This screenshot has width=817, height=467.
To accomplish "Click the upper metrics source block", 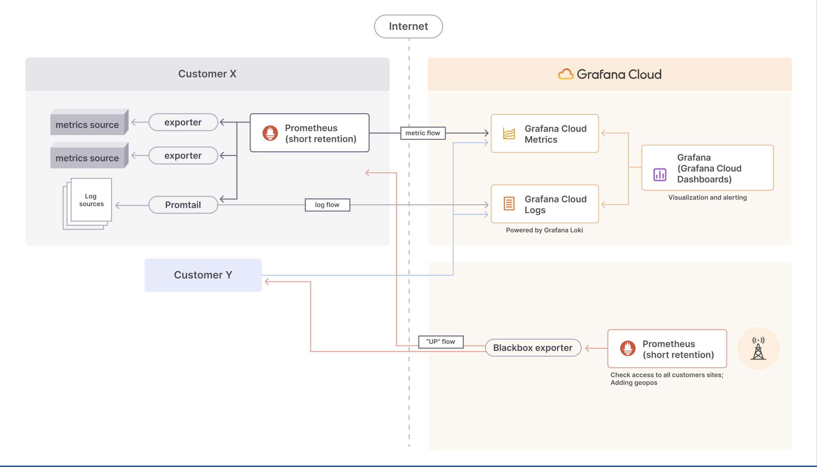I will pos(87,124).
